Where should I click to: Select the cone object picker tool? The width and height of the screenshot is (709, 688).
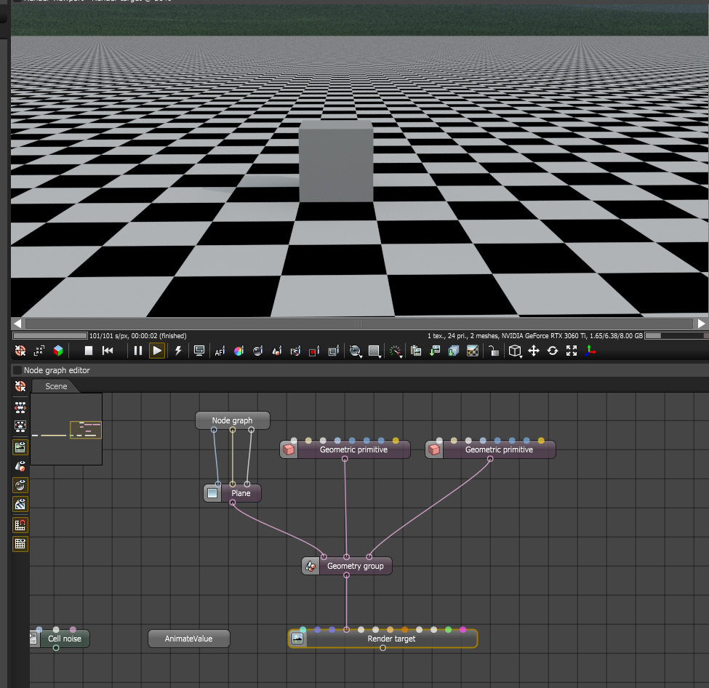point(277,351)
